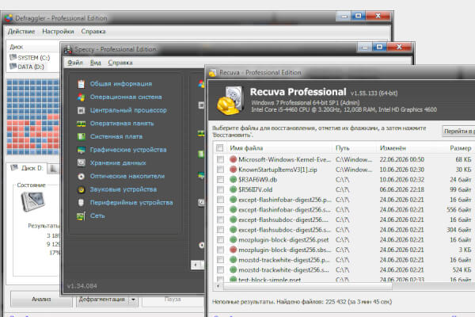Click the Дефрагментация button

(102, 300)
